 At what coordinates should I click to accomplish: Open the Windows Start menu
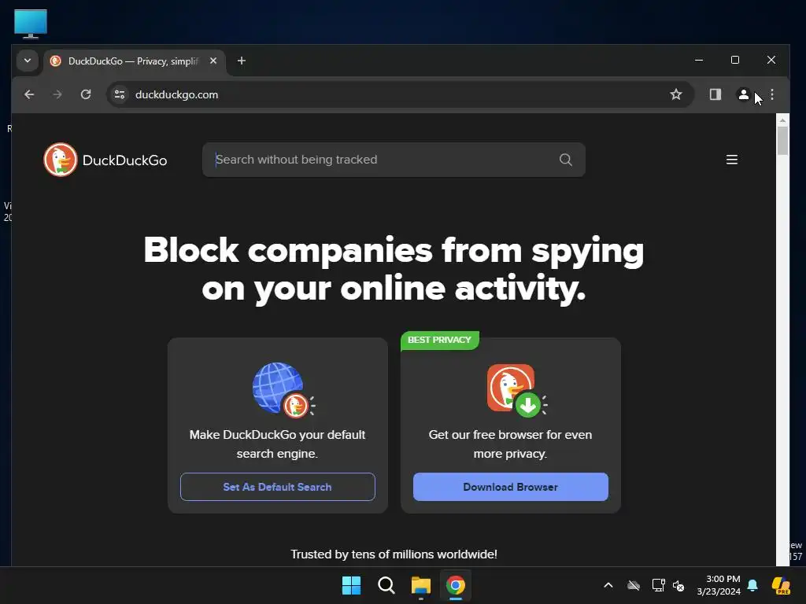click(352, 585)
